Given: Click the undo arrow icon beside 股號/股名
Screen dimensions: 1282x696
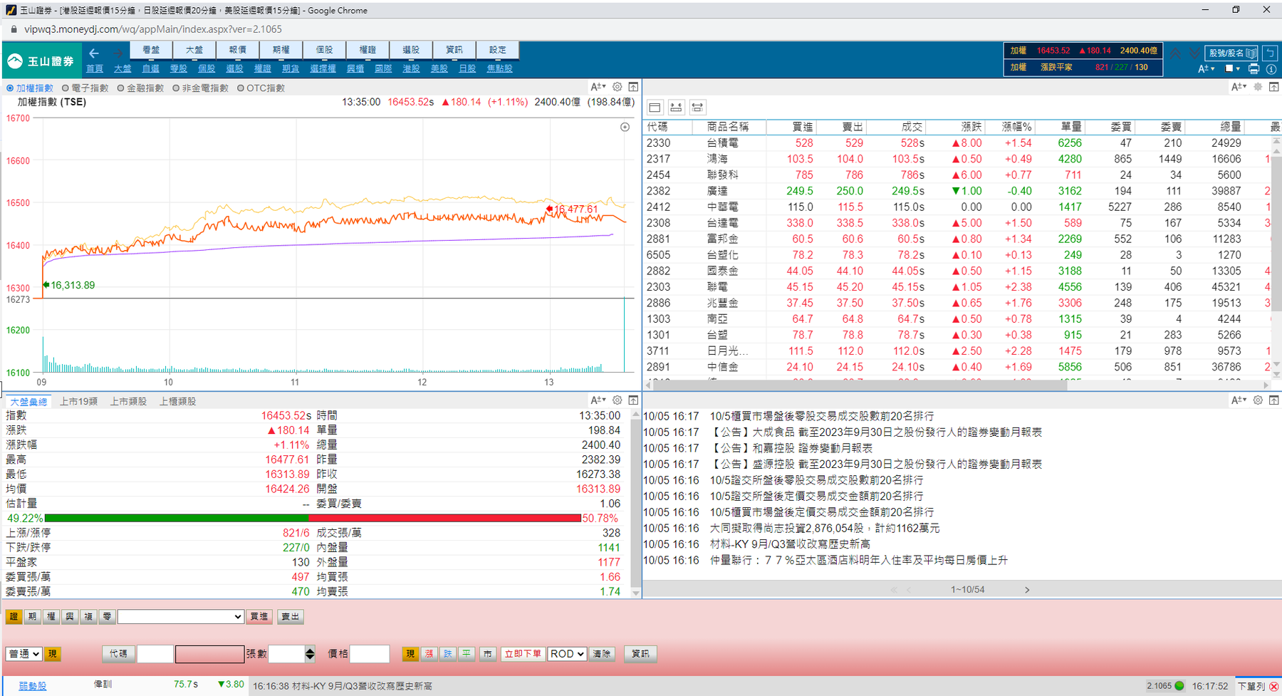Looking at the screenshot, I should pyautogui.click(x=1270, y=53).
